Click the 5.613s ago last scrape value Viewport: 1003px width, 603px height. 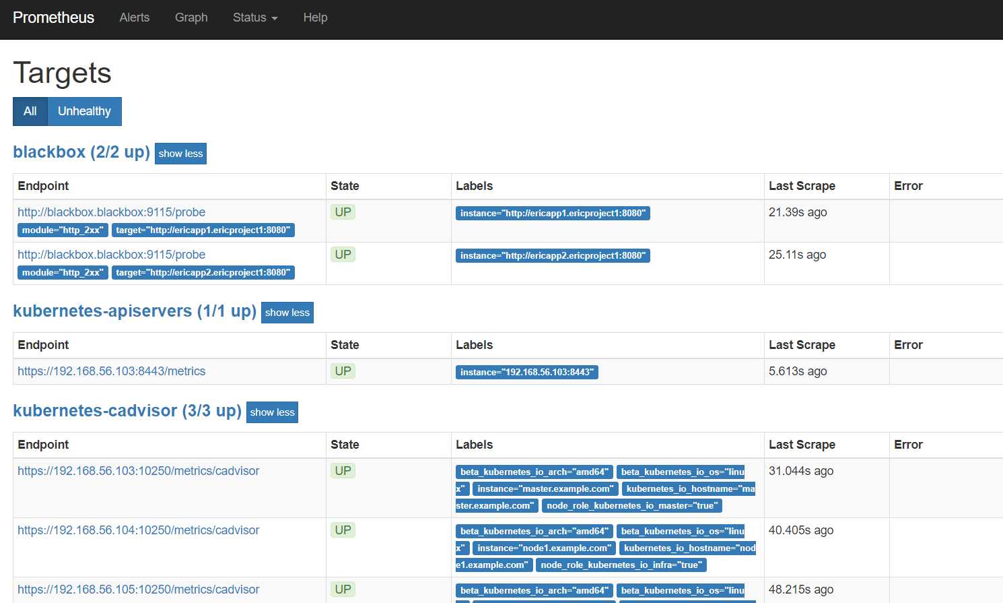coord(798,371)
